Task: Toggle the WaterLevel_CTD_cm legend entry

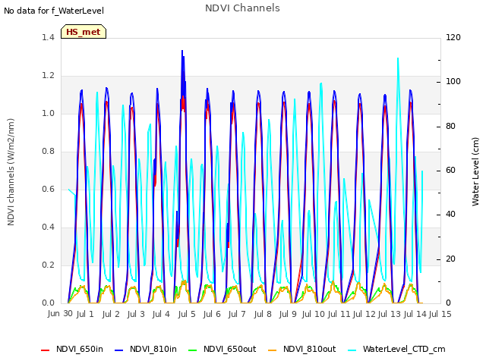Action: (396, 349)
